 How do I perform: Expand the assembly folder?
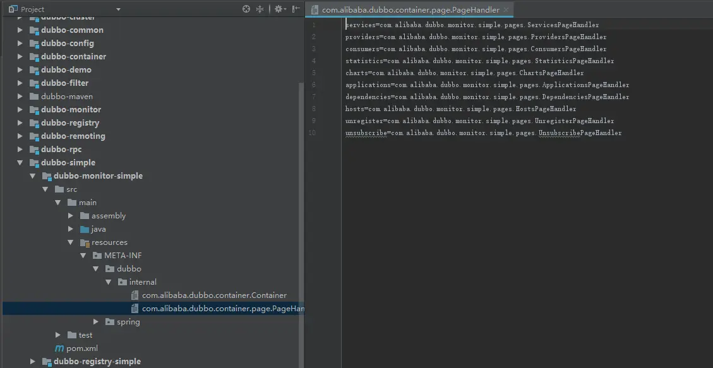tap(71, 215)
